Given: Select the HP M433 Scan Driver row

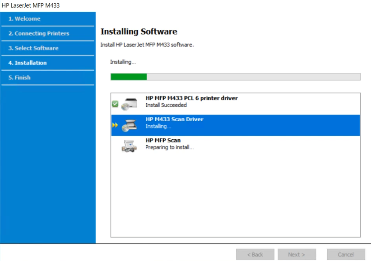Looking at the screenshot, I should tap(236, 125).
